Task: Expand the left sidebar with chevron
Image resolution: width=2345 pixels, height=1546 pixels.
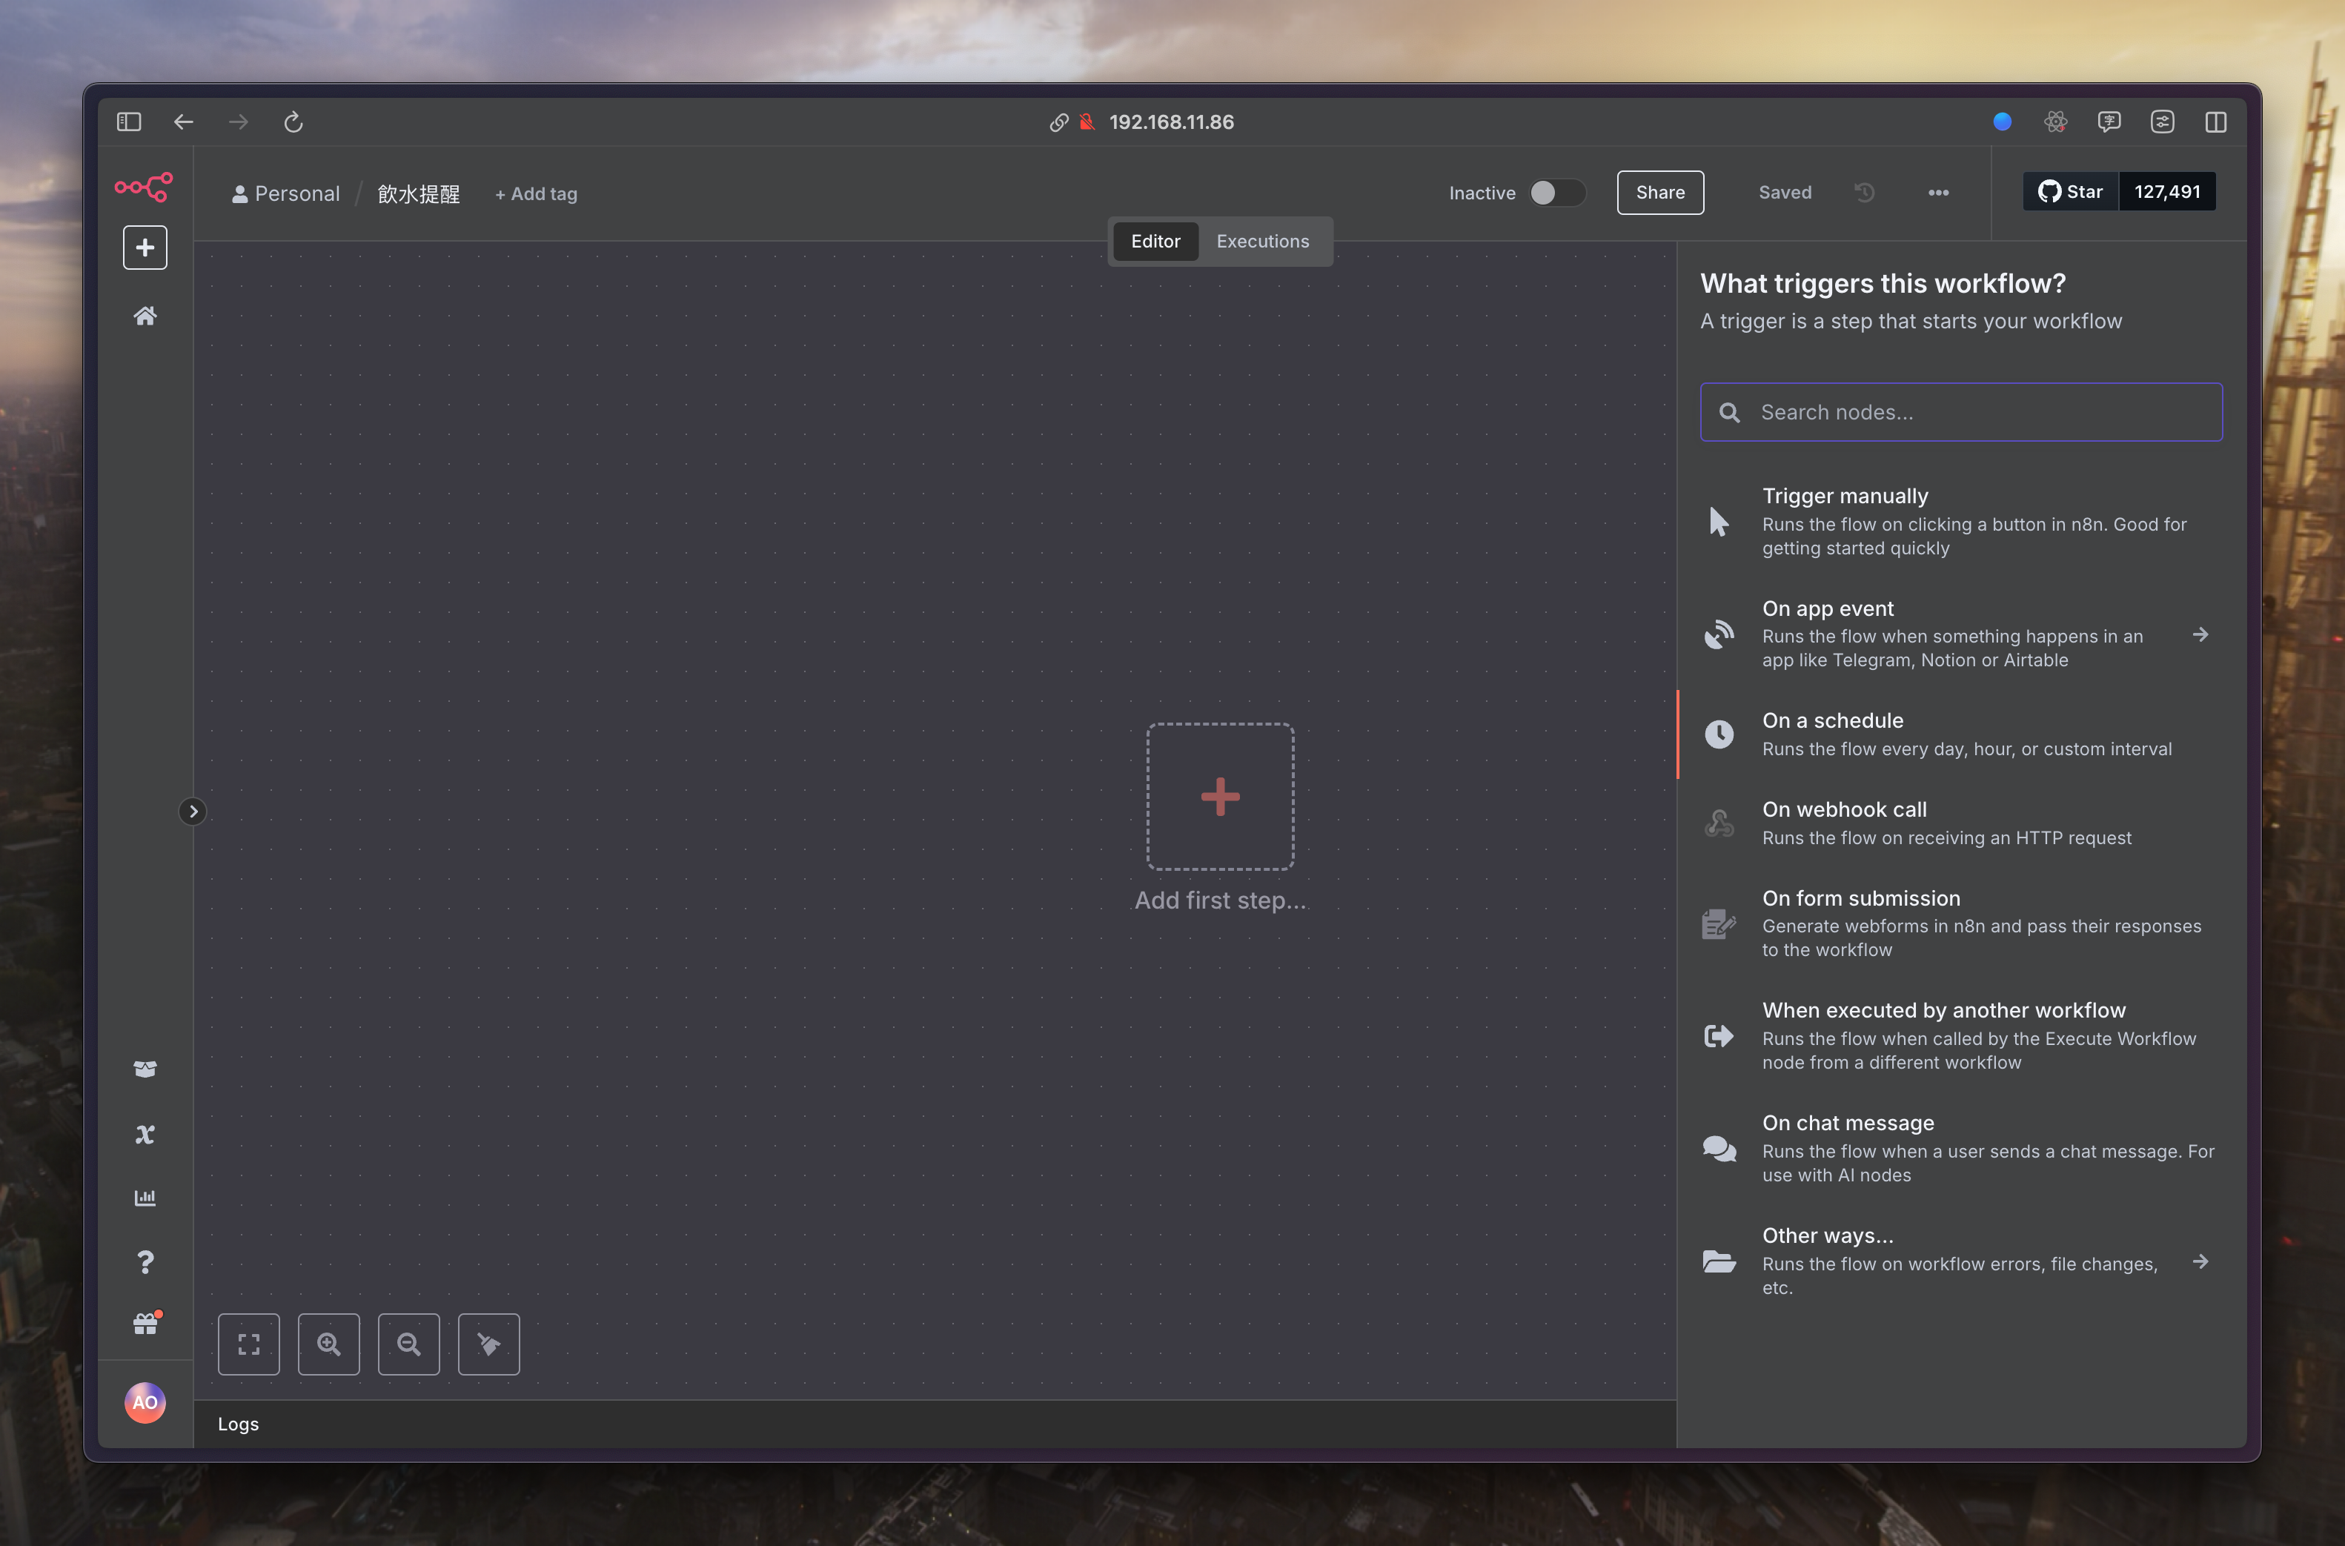Action: (193, 812)
